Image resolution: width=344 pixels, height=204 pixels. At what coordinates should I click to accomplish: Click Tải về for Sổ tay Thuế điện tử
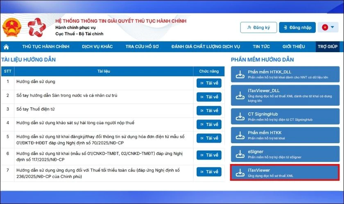pyautogui.click(x=209, y=111)
